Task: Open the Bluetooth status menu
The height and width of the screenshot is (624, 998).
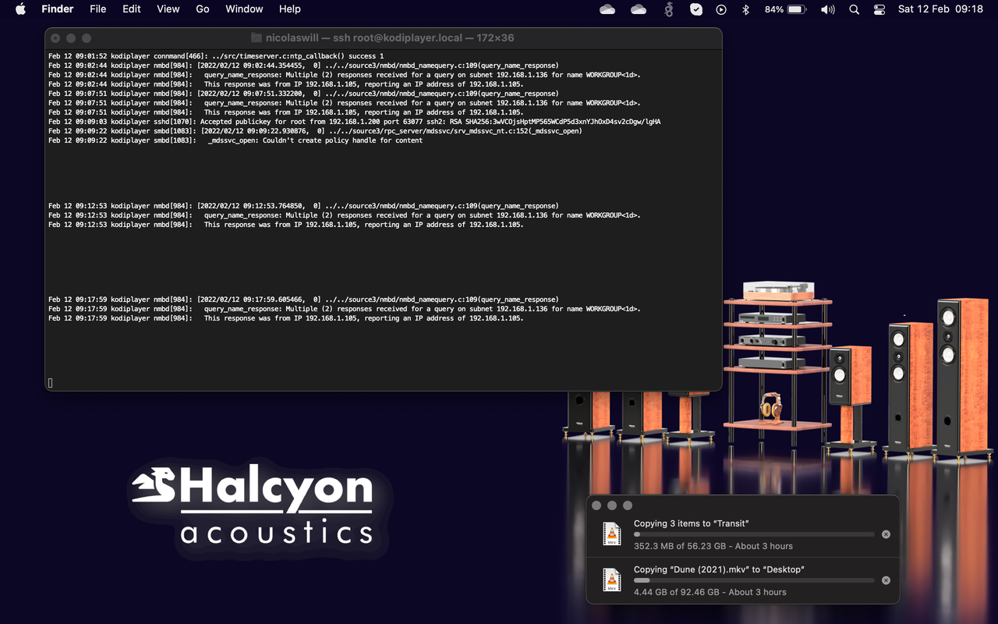Action: click(745, 9)
